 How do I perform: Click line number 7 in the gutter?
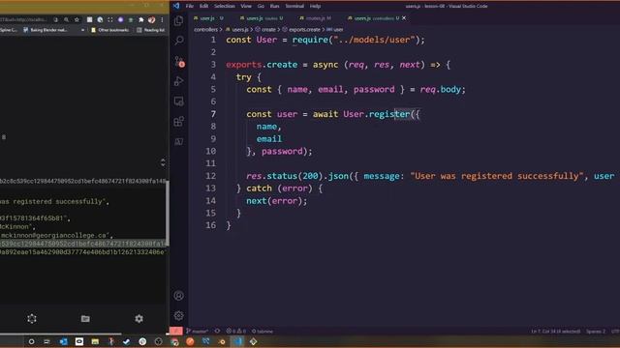coord(213,114)
